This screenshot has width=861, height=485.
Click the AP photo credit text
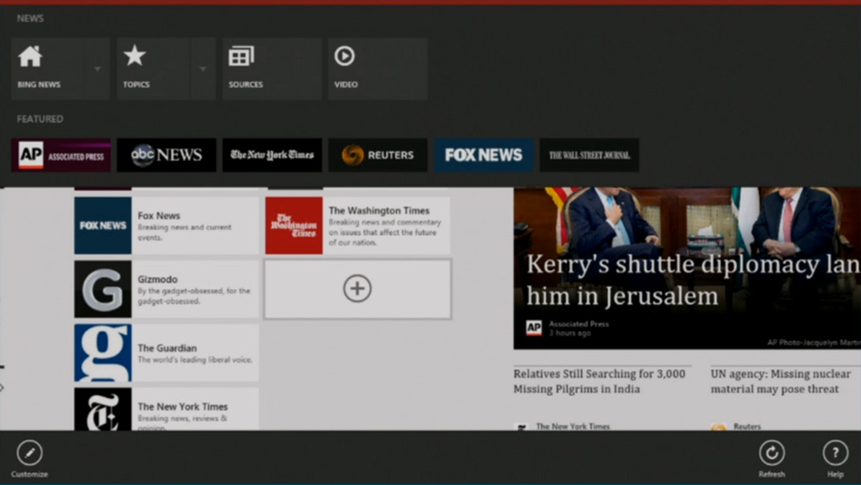click(x=814, y=342)
